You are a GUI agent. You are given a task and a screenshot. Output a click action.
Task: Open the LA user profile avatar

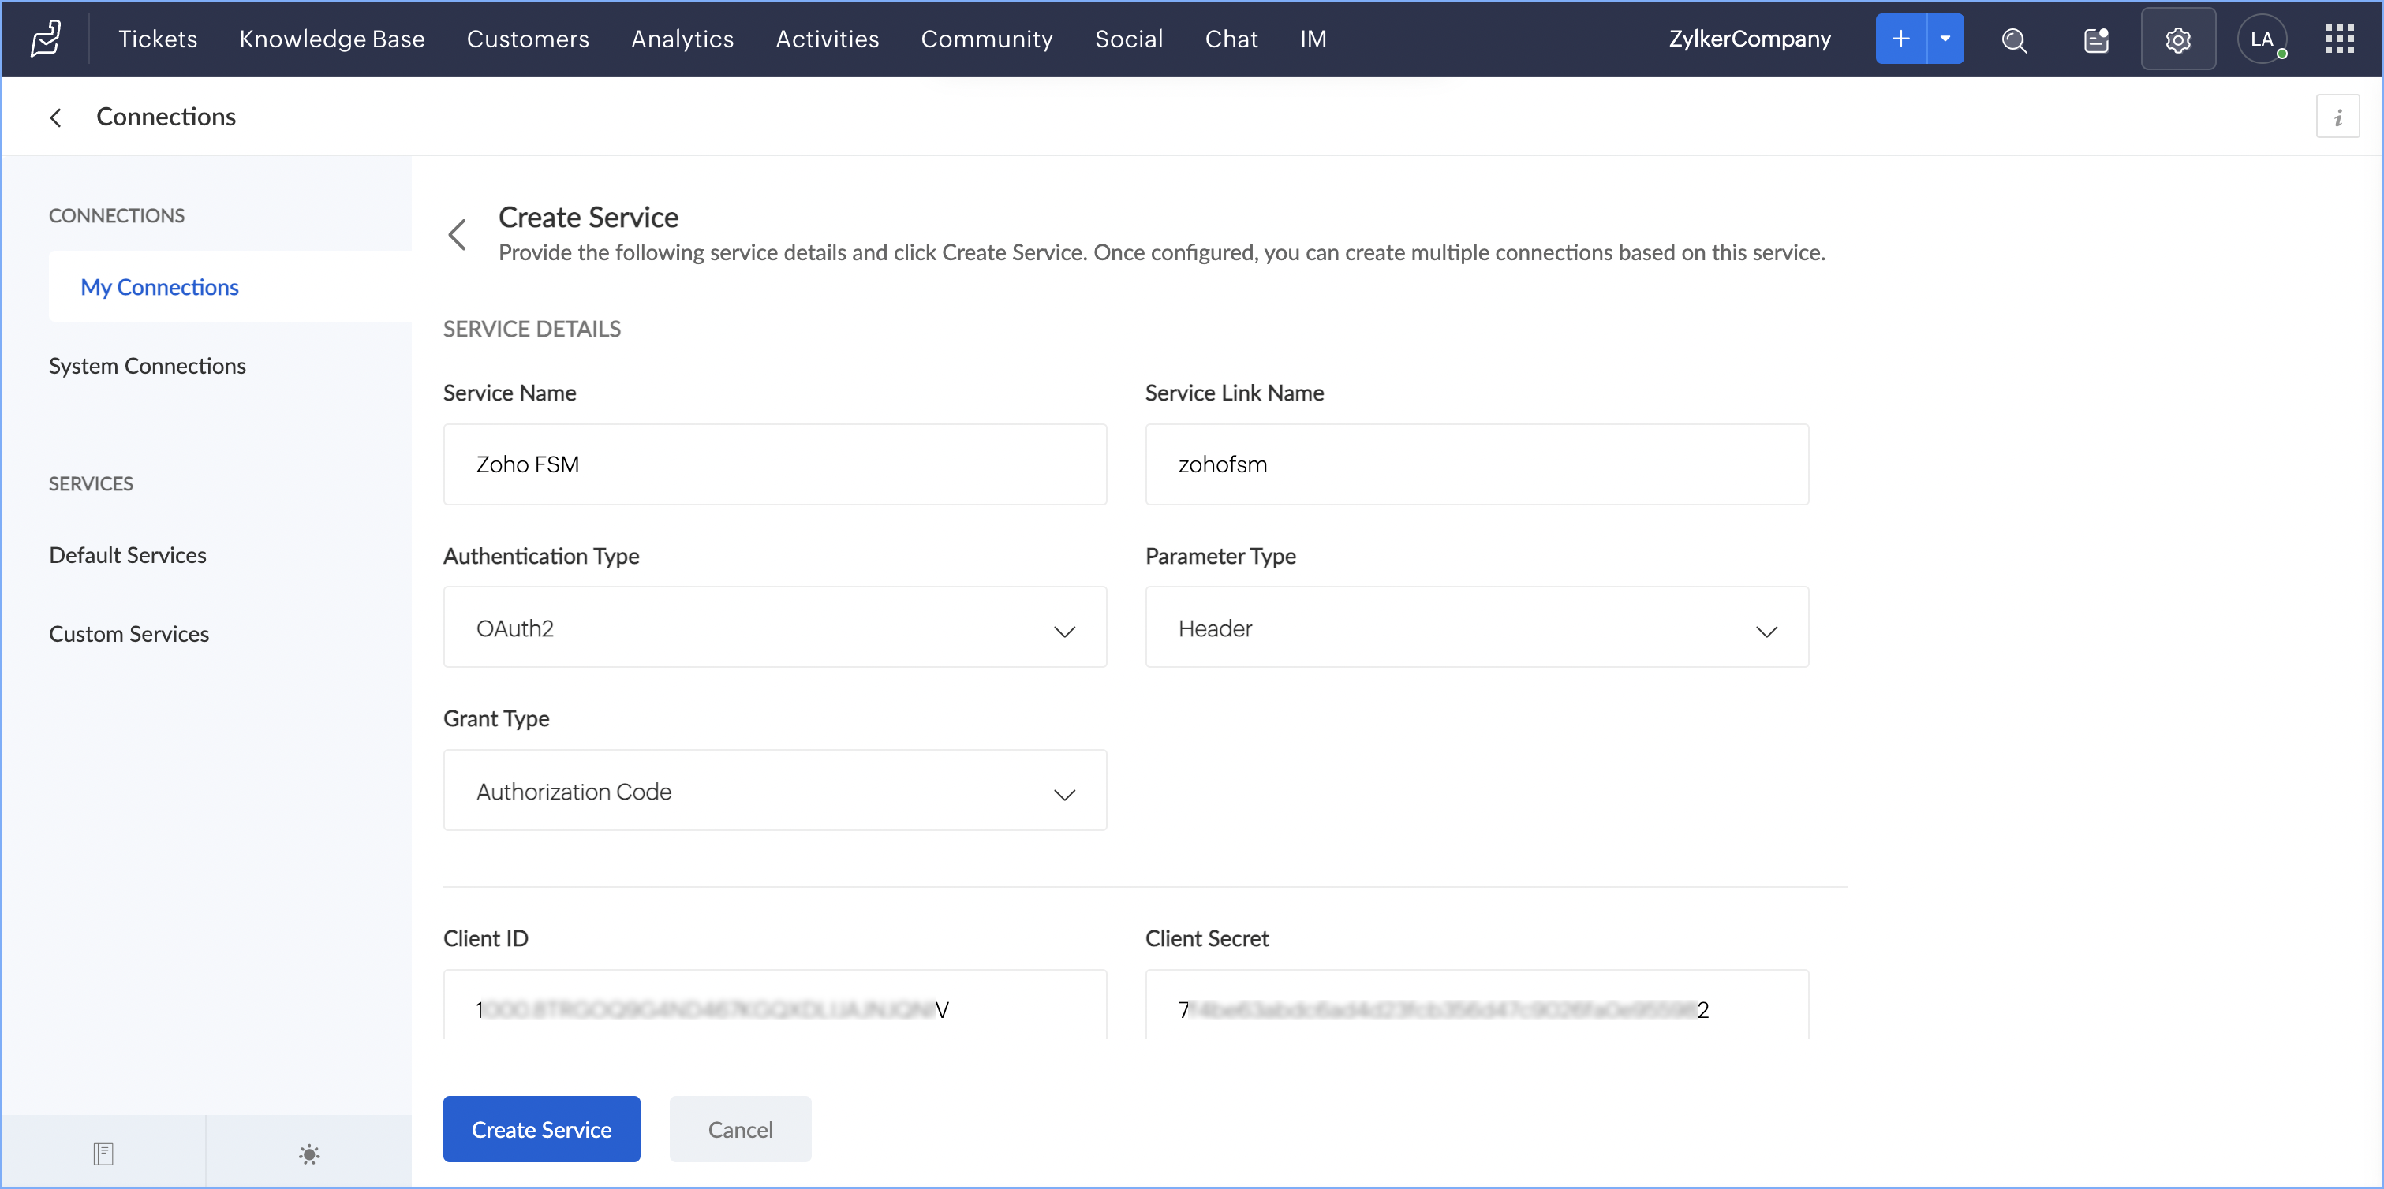coord(2262,39)
